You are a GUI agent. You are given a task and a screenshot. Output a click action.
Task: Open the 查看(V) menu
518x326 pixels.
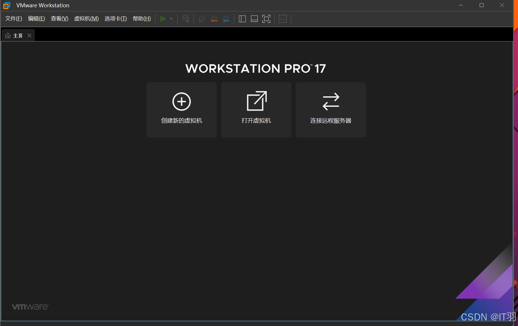click(60, 19)
